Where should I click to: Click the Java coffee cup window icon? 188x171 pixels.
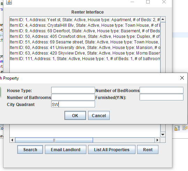coord(9,2)
